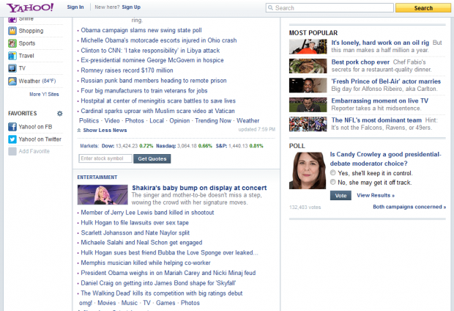
Task: Click the Travel icon in sidebar
Action: tap(12, 56)
